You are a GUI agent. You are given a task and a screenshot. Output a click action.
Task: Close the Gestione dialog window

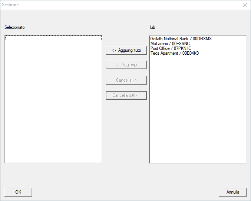tap(245, 5)
